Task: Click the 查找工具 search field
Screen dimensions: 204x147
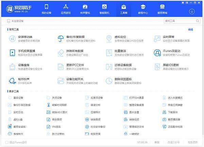Action: pos(178,21)
